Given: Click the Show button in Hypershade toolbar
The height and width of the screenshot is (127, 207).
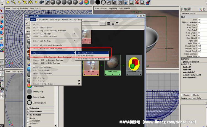Looking at the screenshot, I should pyautogui.click(x=102, y=23).
